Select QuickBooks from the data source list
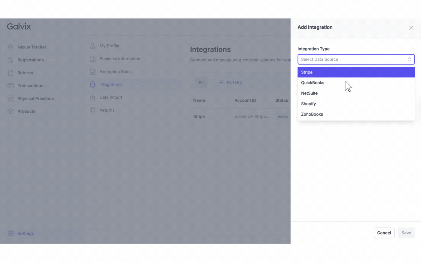This screenshot has width=421, height=262. point(356,83)
